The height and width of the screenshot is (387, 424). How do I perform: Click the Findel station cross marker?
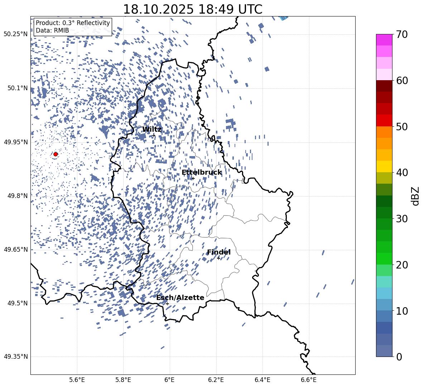[218, 258]
